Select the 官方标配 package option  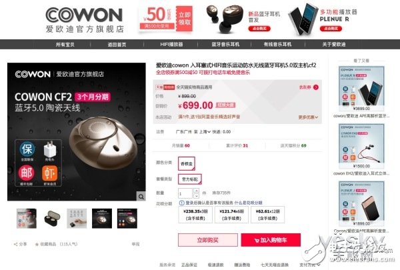click(190, 179)
